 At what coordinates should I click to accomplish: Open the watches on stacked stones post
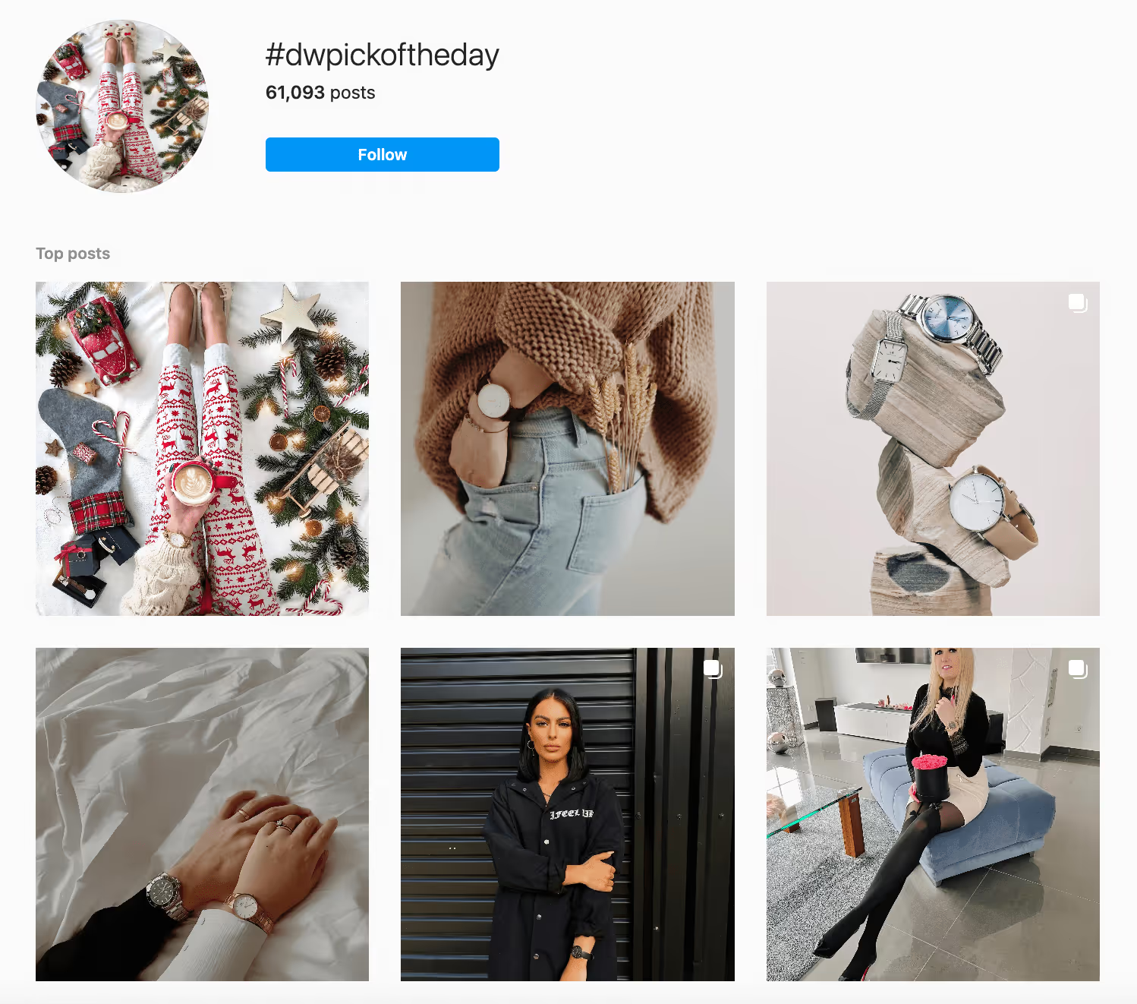coord(933,449)
